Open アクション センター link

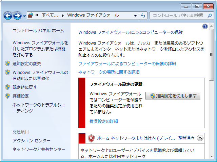[32, 140]
